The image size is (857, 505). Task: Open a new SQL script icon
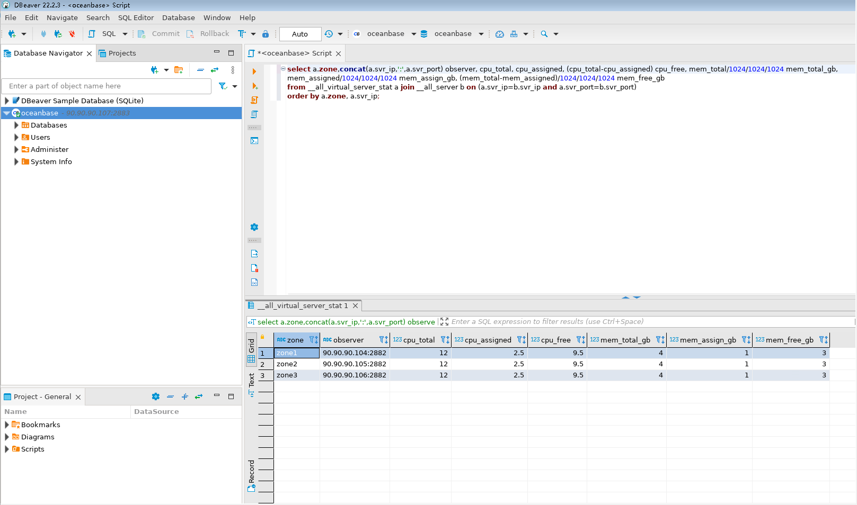click(x=92, y=34)
